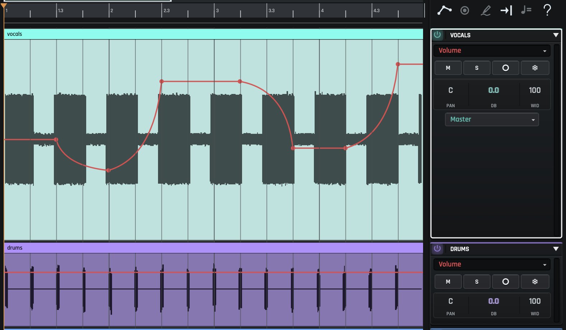
Task: Click the DRUMS track name label
Action: coord(460,249)
